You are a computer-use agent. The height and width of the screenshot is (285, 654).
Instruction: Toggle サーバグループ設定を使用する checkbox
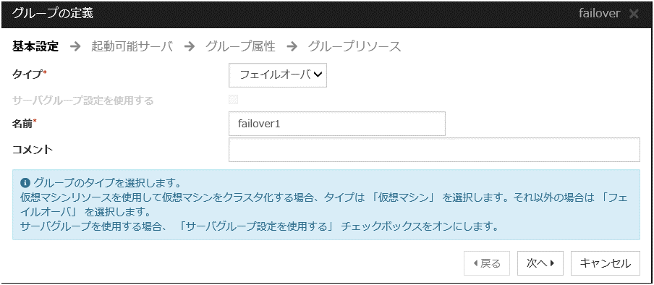233,100
